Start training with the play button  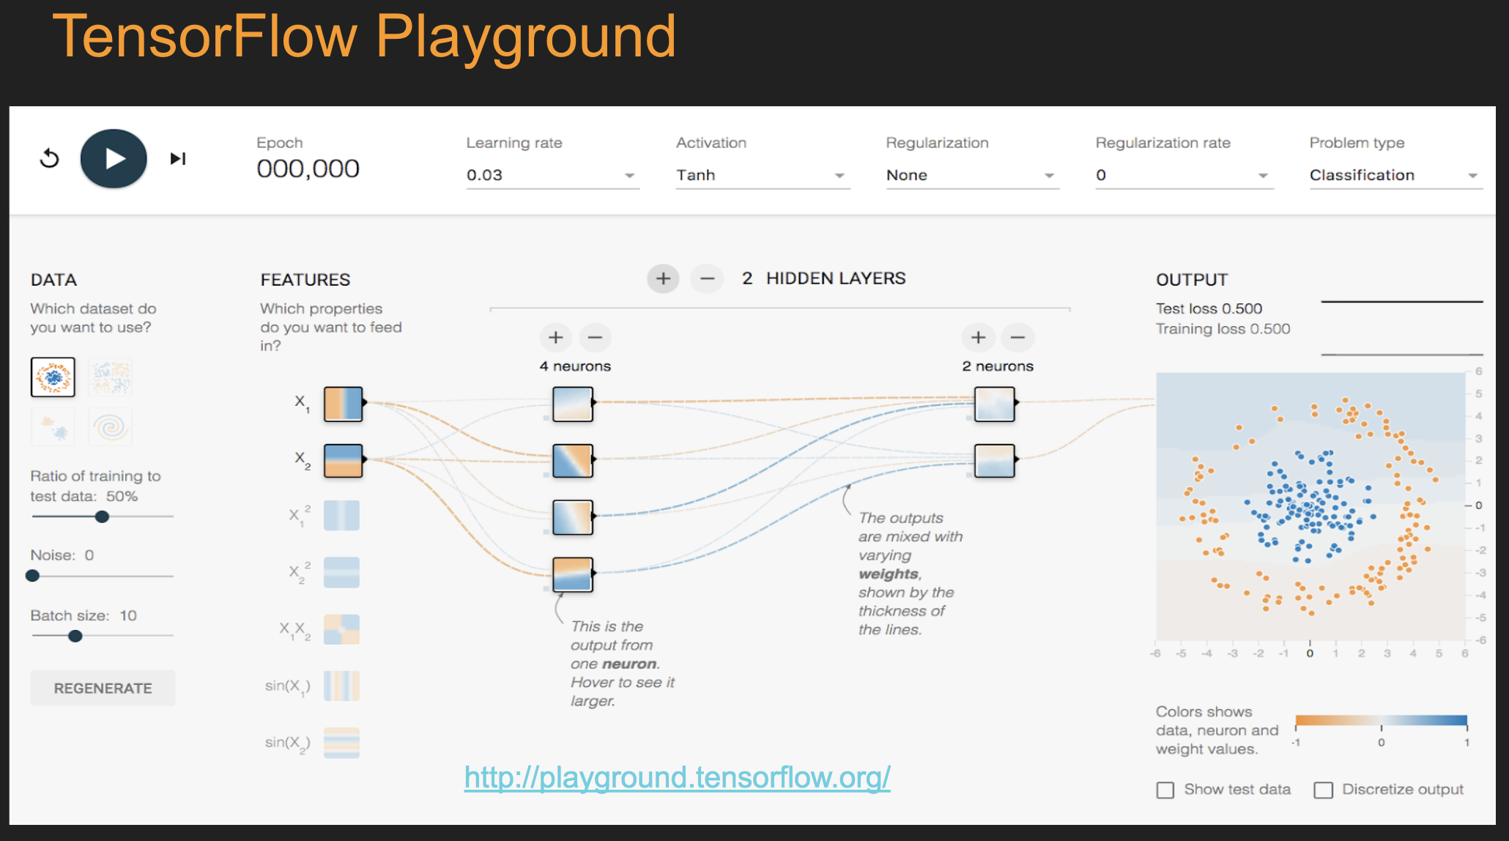coord(114,158)
